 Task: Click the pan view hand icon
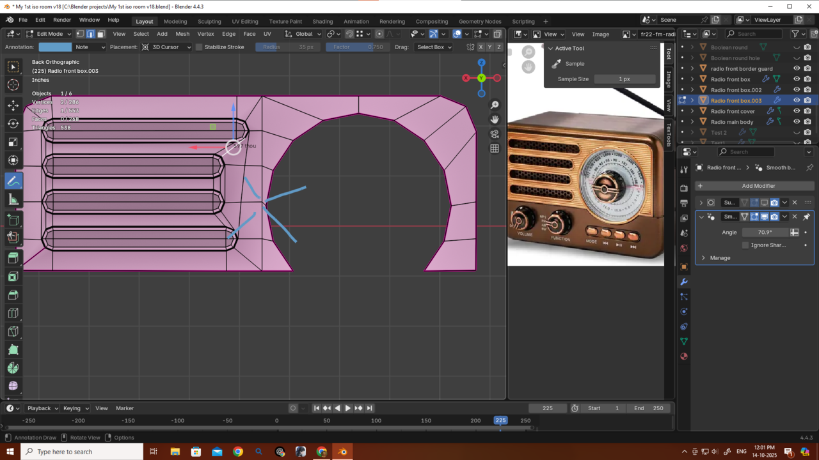pos(495,119)
